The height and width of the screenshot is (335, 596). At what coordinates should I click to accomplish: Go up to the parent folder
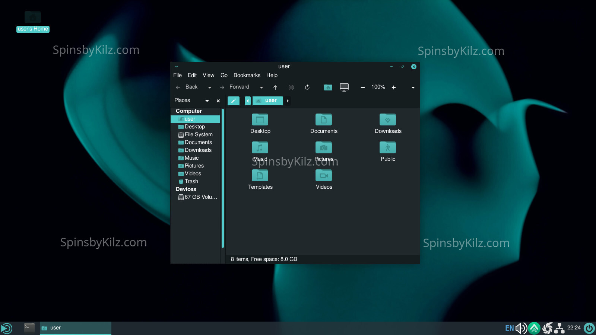tap(275, 87)
